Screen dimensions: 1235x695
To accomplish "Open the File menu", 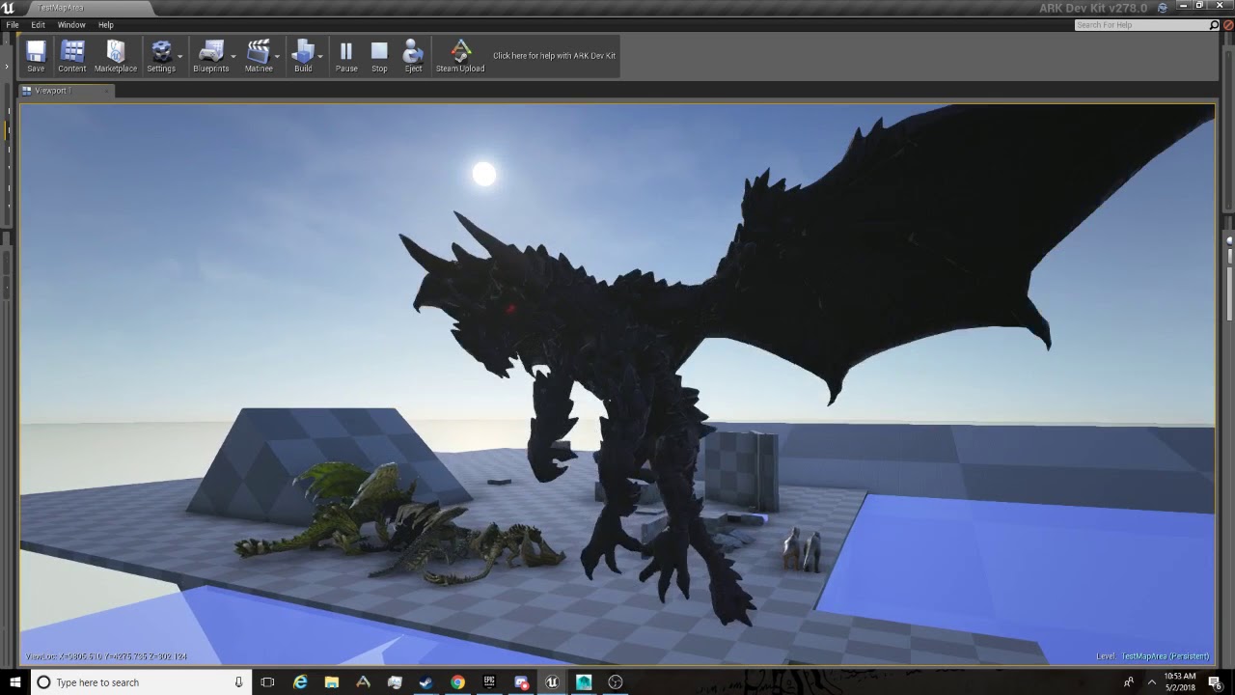I will coord(13,25).
